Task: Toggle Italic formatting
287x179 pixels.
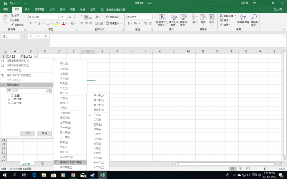Action: point(35,23)
